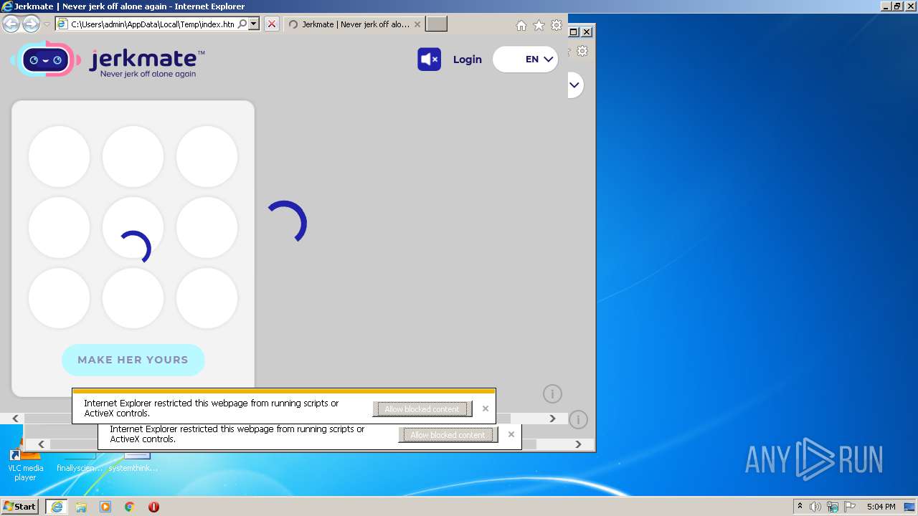The width and height of the screenshot is (918, 516).
Task: Click the Jerkmate robot logo
Action: point(46,59)
